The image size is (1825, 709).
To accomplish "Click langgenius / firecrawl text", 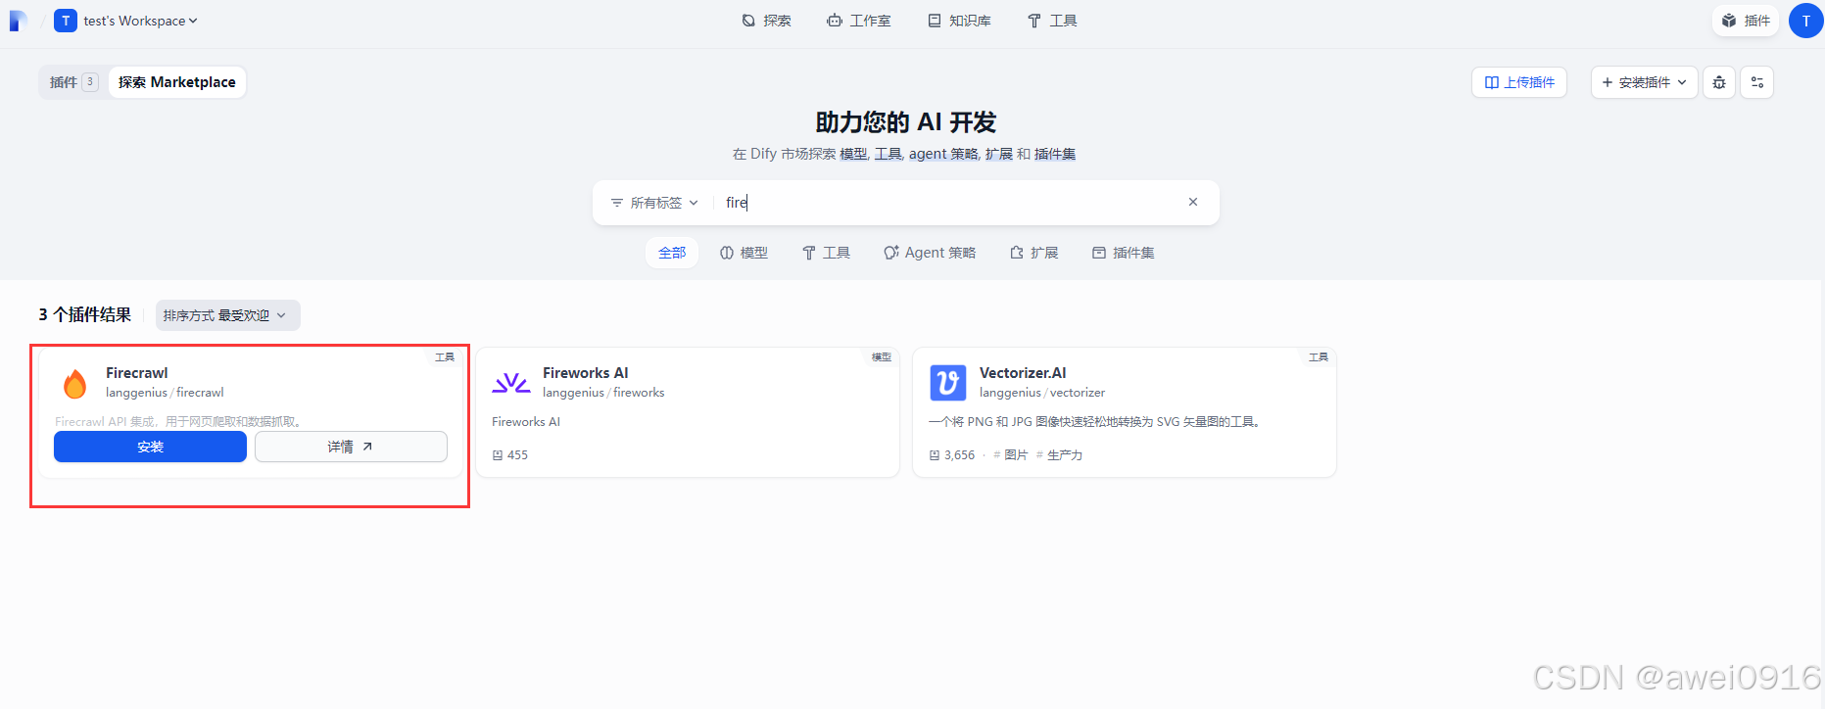I will (165, 393).
